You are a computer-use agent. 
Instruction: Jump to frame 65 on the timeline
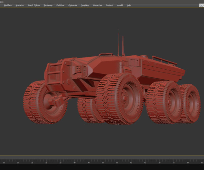pyautogui.click(x=145, y=163)
